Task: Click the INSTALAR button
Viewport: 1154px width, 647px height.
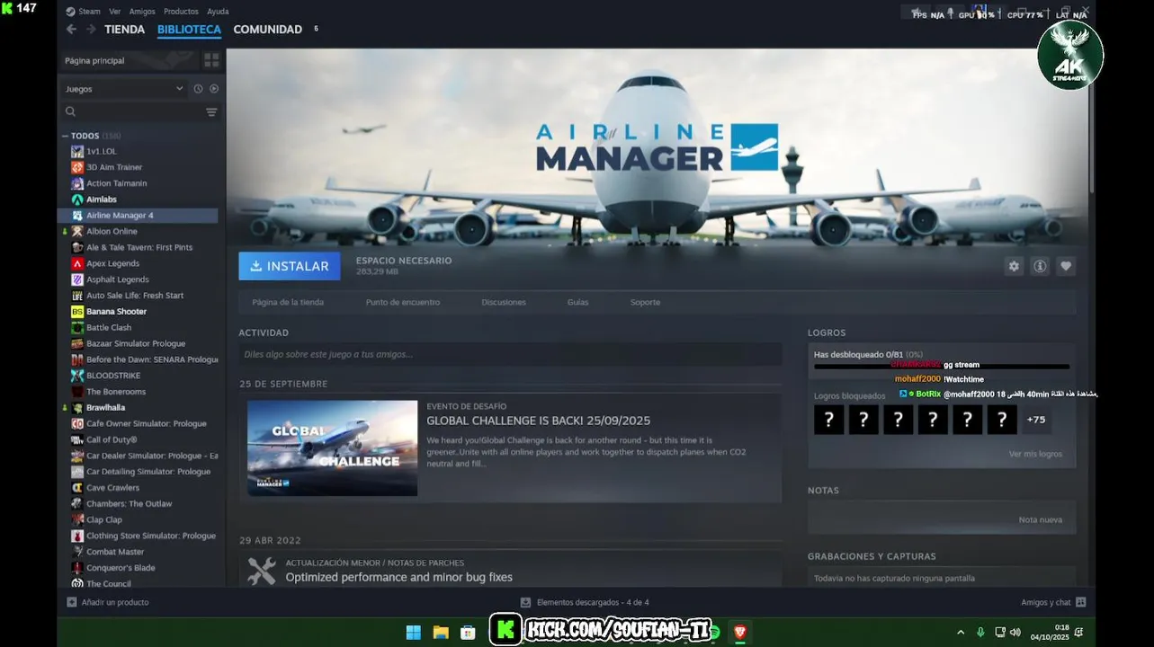Action: tap(290, 266)
